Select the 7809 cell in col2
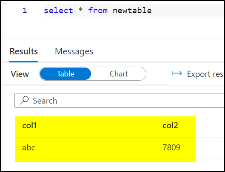 (171, 148)
